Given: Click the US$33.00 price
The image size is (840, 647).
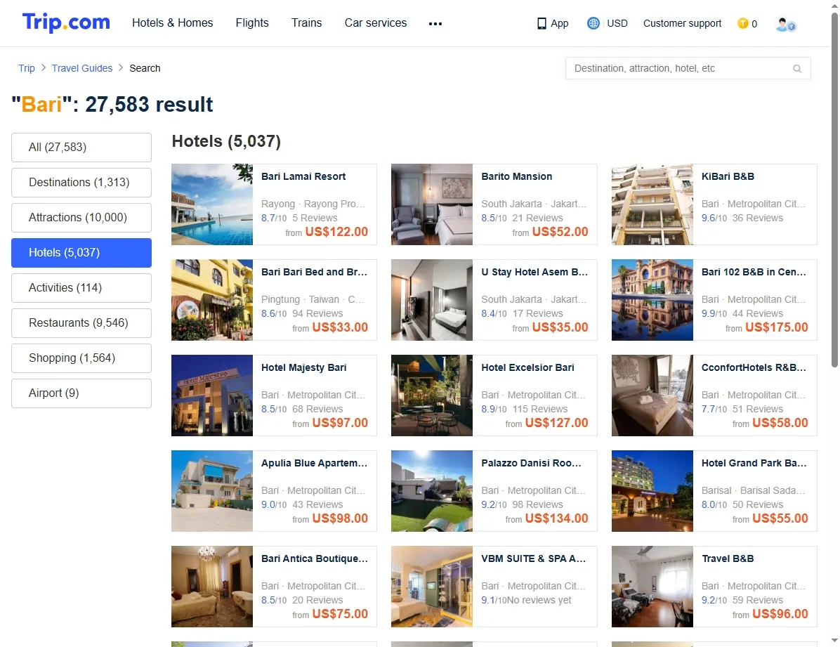Looking at the screenshot, I should coord(340,327).
